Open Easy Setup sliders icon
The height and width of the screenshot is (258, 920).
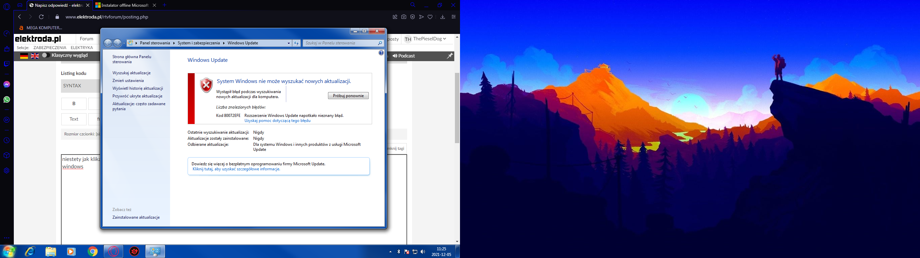point(454,17)
